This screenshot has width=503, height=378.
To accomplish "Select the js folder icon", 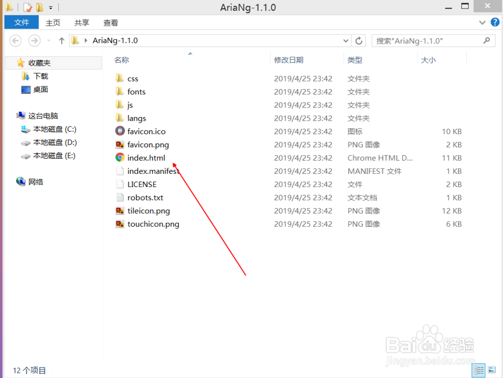I will click(119, 105).
